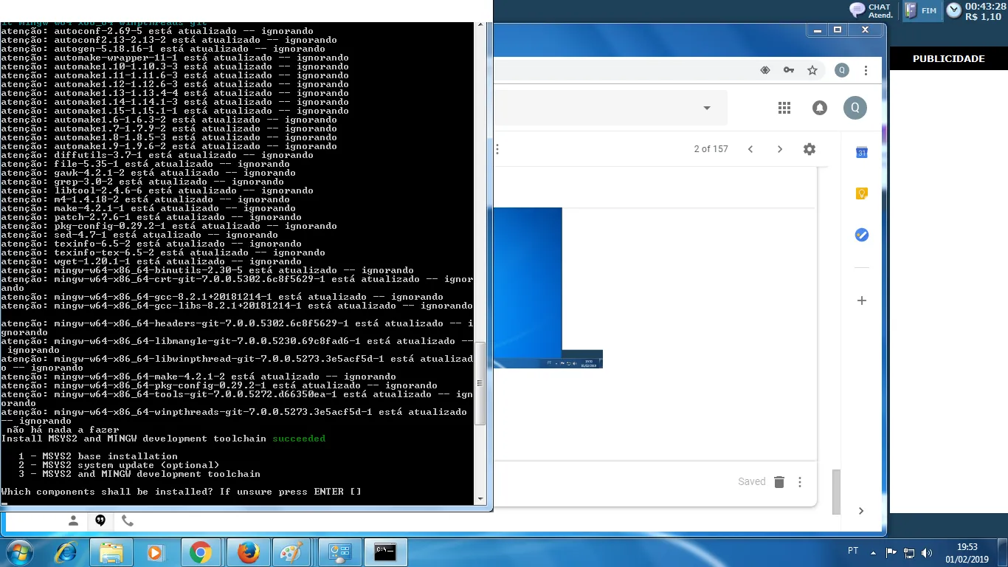Open Google Calendar side panel icon
Viewport: 1008px width, 567px height.
tap(861, 153)
